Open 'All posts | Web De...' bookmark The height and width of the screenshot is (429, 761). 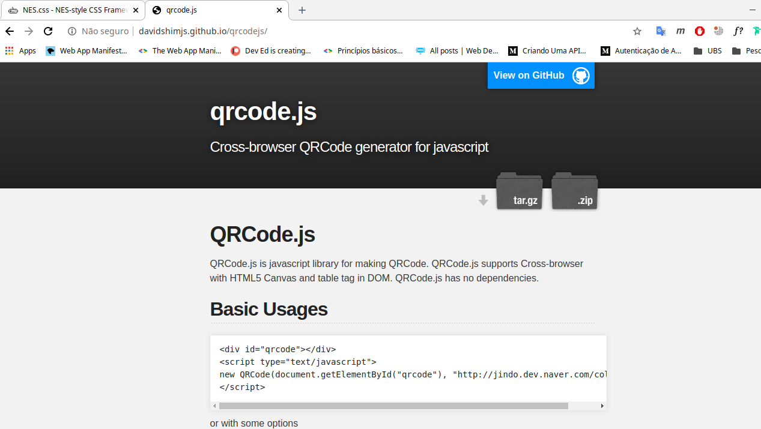pyautogui.click(x=457, y=51)
